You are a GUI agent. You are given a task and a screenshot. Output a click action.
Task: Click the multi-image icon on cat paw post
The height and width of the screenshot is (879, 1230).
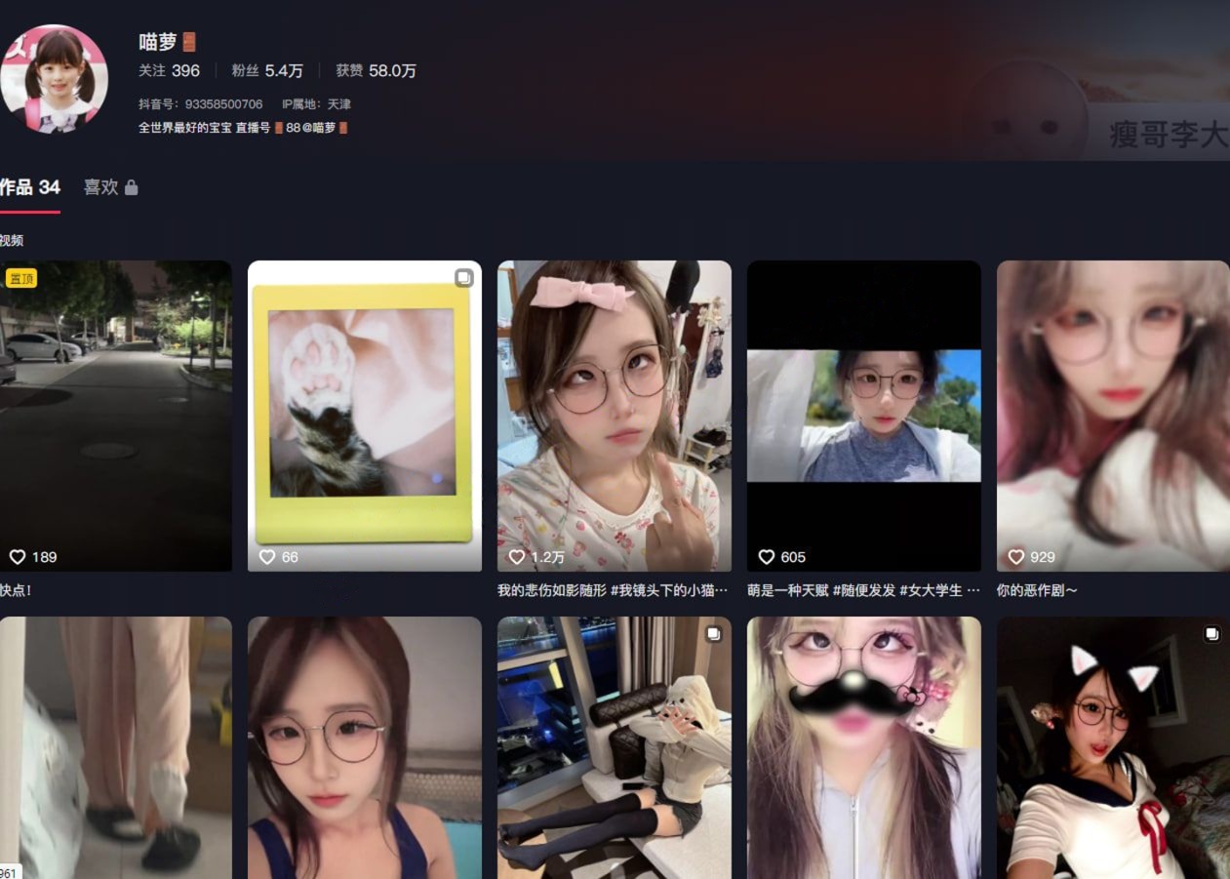(x=463, y=278)
